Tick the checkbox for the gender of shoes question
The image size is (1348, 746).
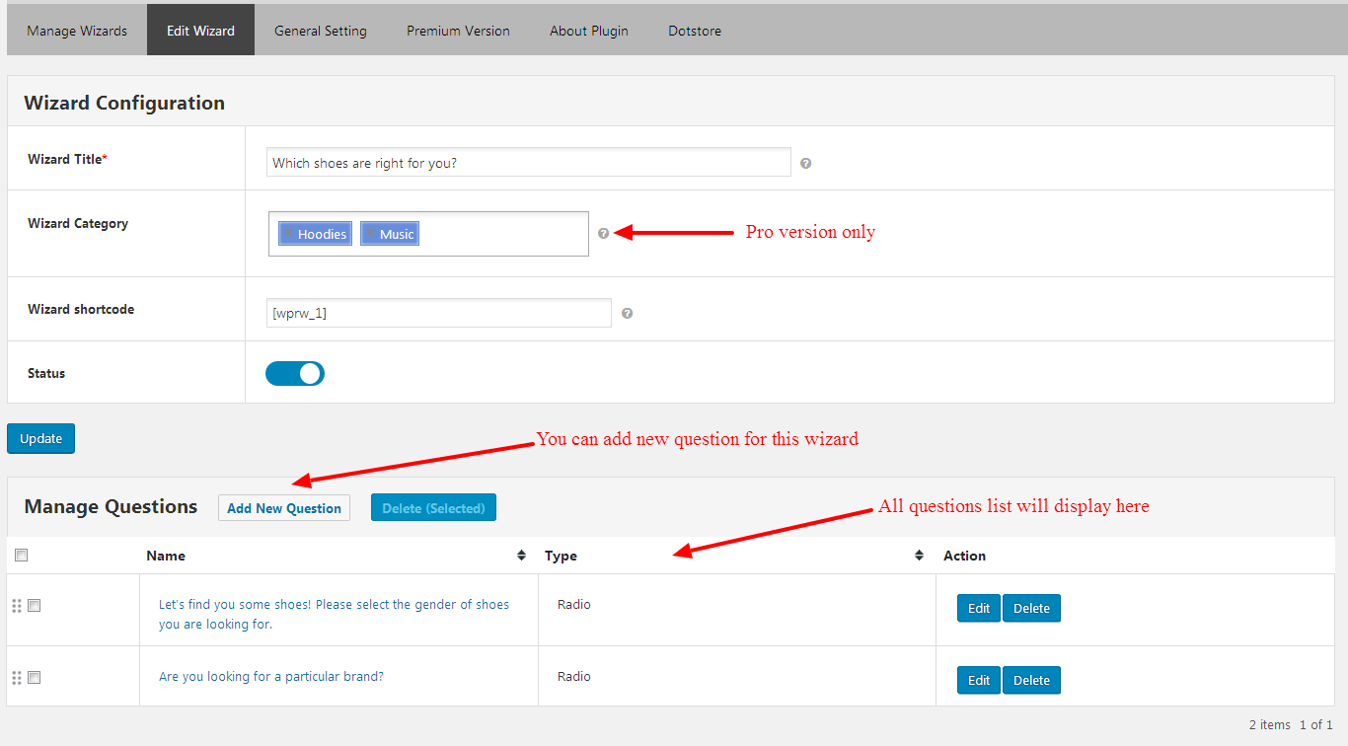coord(35,606)
